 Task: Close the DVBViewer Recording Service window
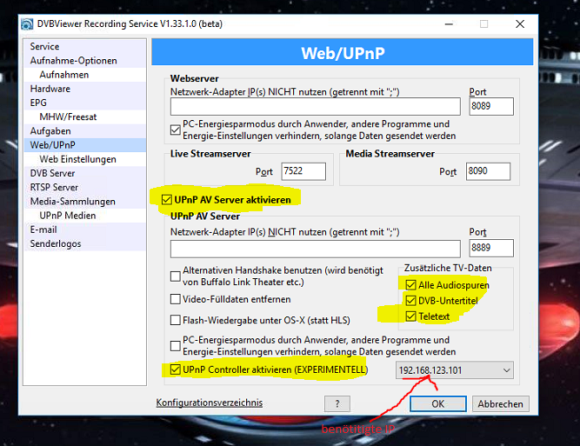coord(520,24)
